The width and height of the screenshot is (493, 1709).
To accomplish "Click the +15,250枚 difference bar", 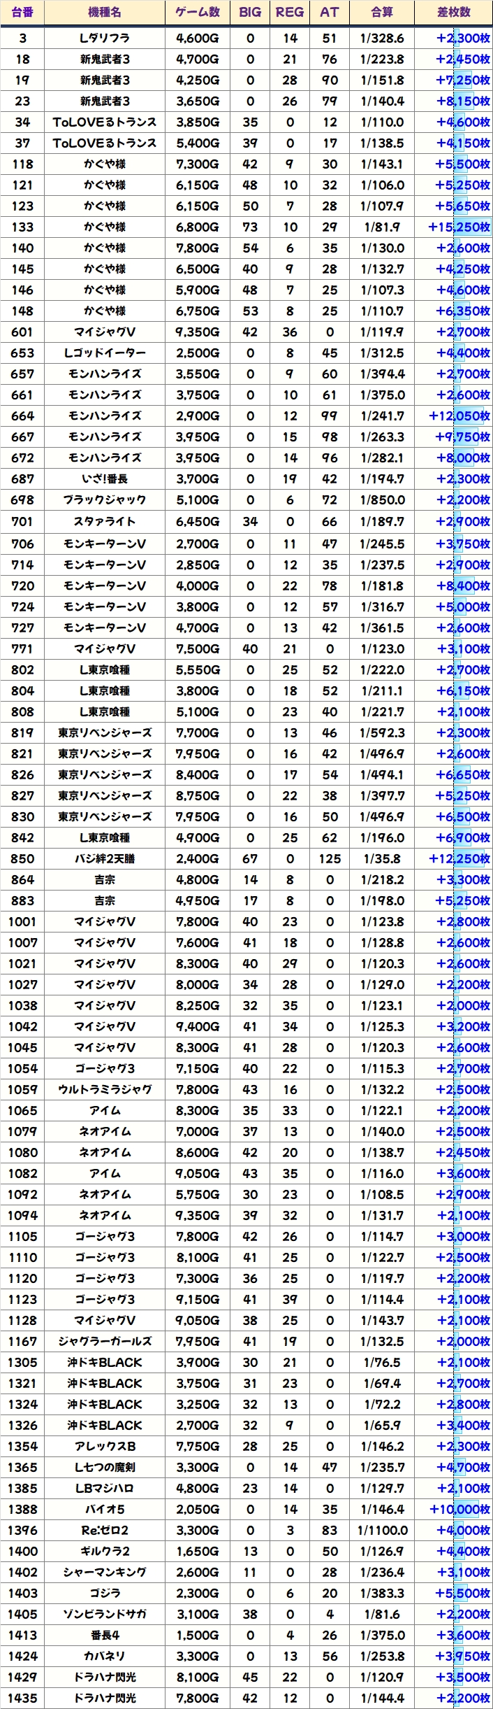I will [459, 227].
